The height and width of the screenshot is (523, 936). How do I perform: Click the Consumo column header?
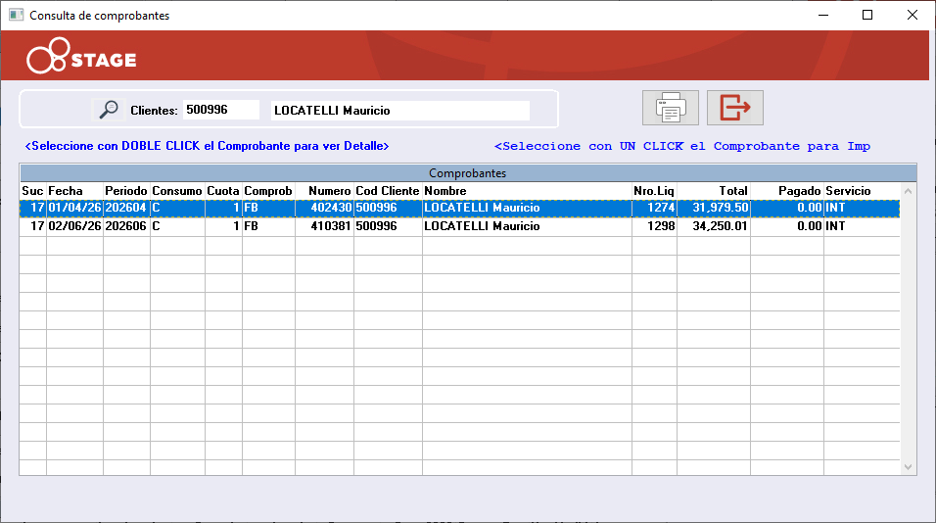(176, 191)
